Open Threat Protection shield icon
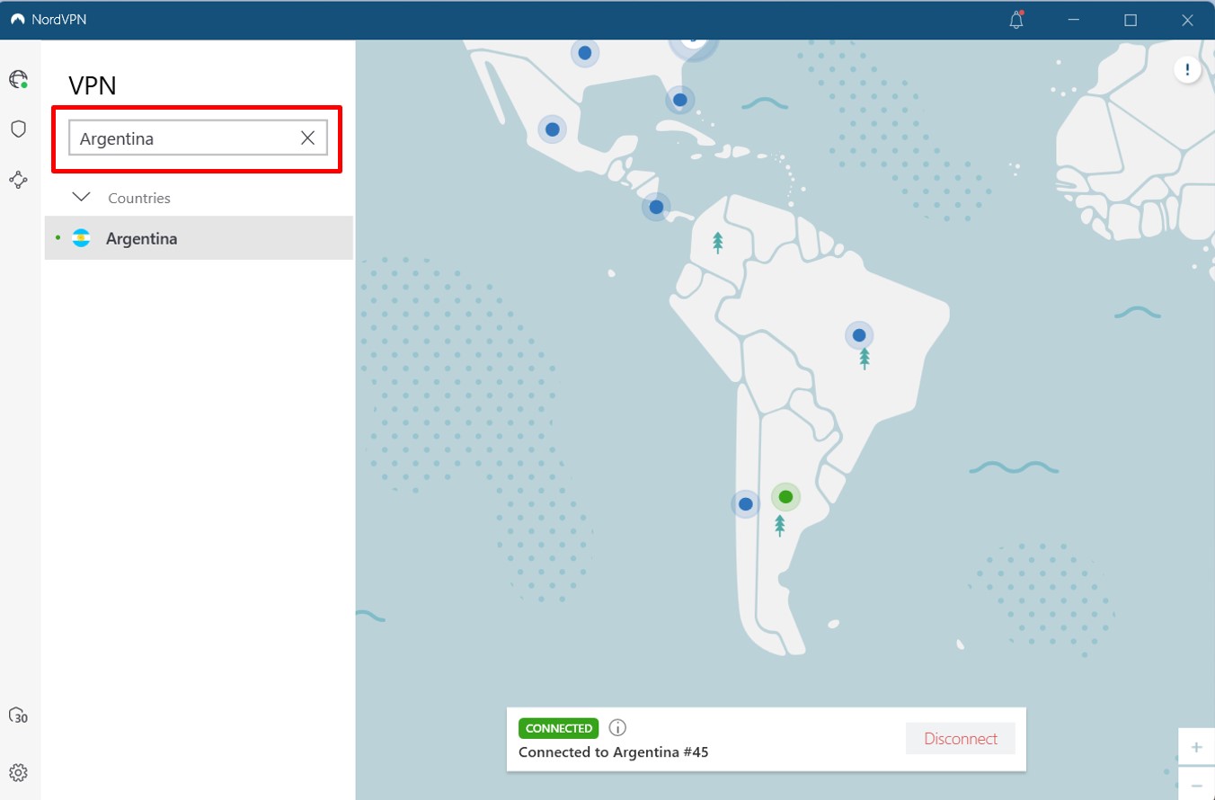The height and width of the screenshot is (800, 1215). point(18,129)
